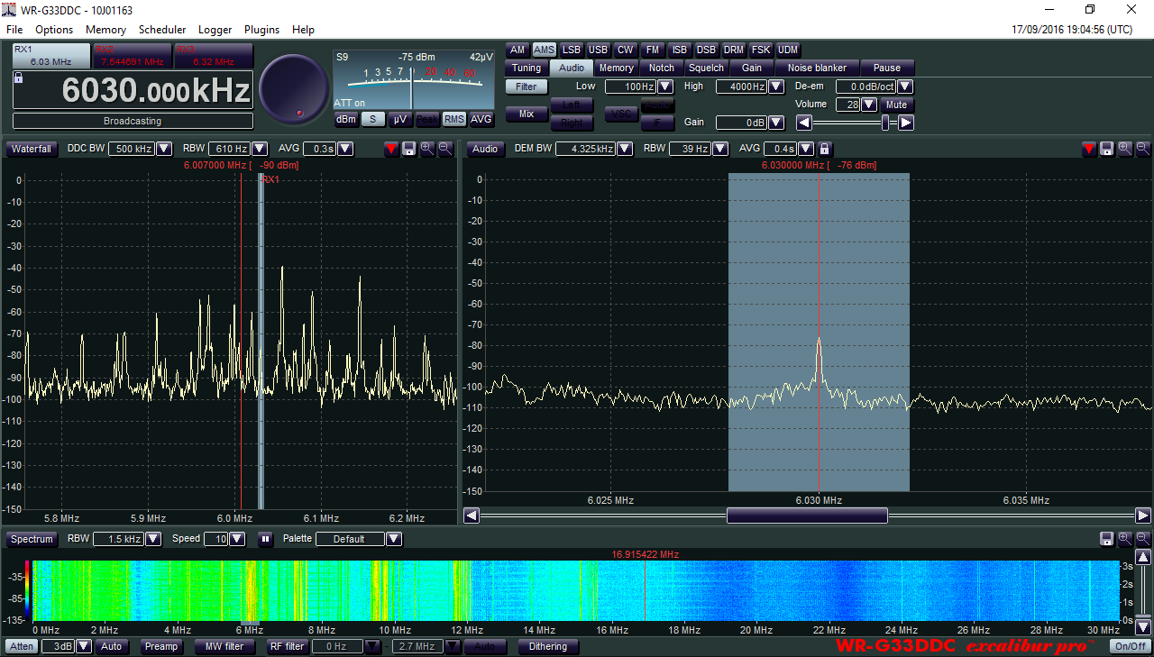Switch to the Noise blanker tab

817,68
